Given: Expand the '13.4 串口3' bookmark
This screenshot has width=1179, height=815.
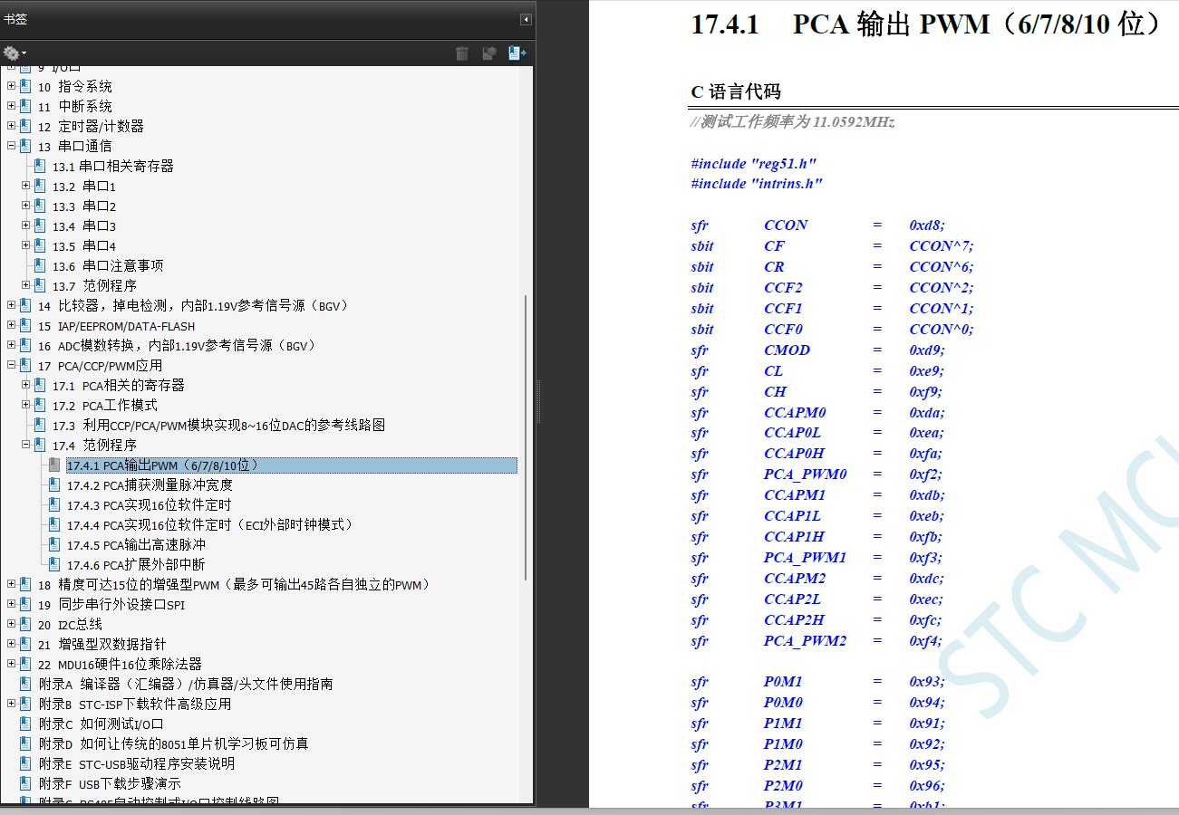Looking at the screenshot, I should point(26,225).
